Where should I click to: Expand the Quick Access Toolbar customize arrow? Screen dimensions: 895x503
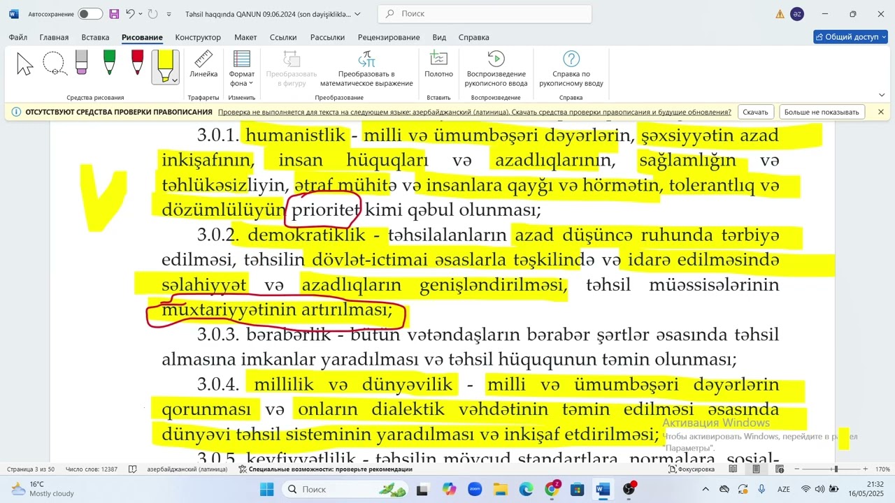[x=169, y=14]
